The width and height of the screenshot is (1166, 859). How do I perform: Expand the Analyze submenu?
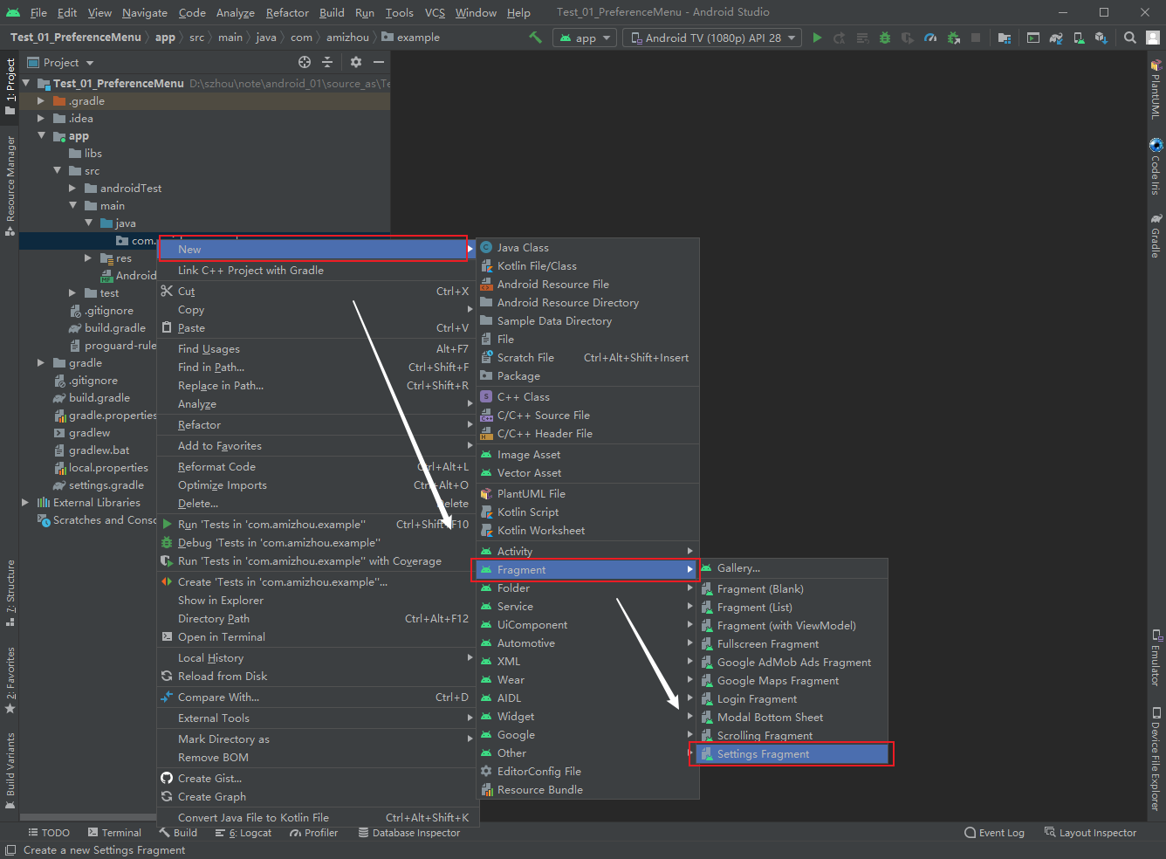click(x=317, y=404)
